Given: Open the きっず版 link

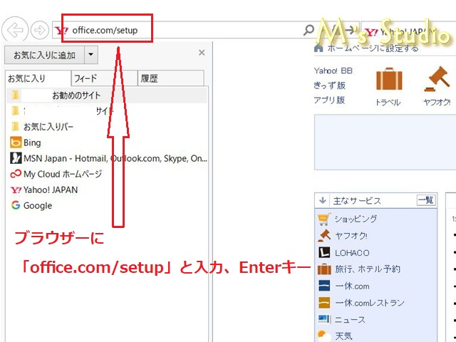Looking at the screenshot, I should (329, 85).
